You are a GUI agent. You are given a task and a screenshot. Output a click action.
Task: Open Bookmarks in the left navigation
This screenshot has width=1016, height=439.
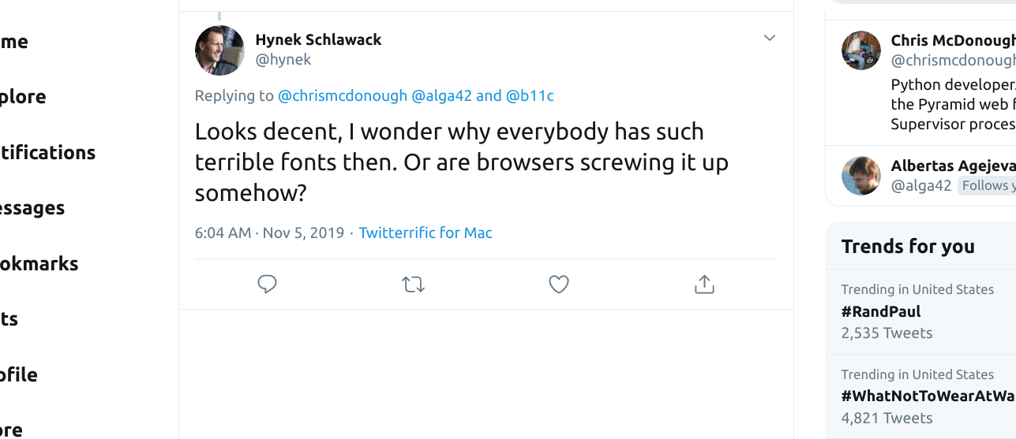click(38, 263)
